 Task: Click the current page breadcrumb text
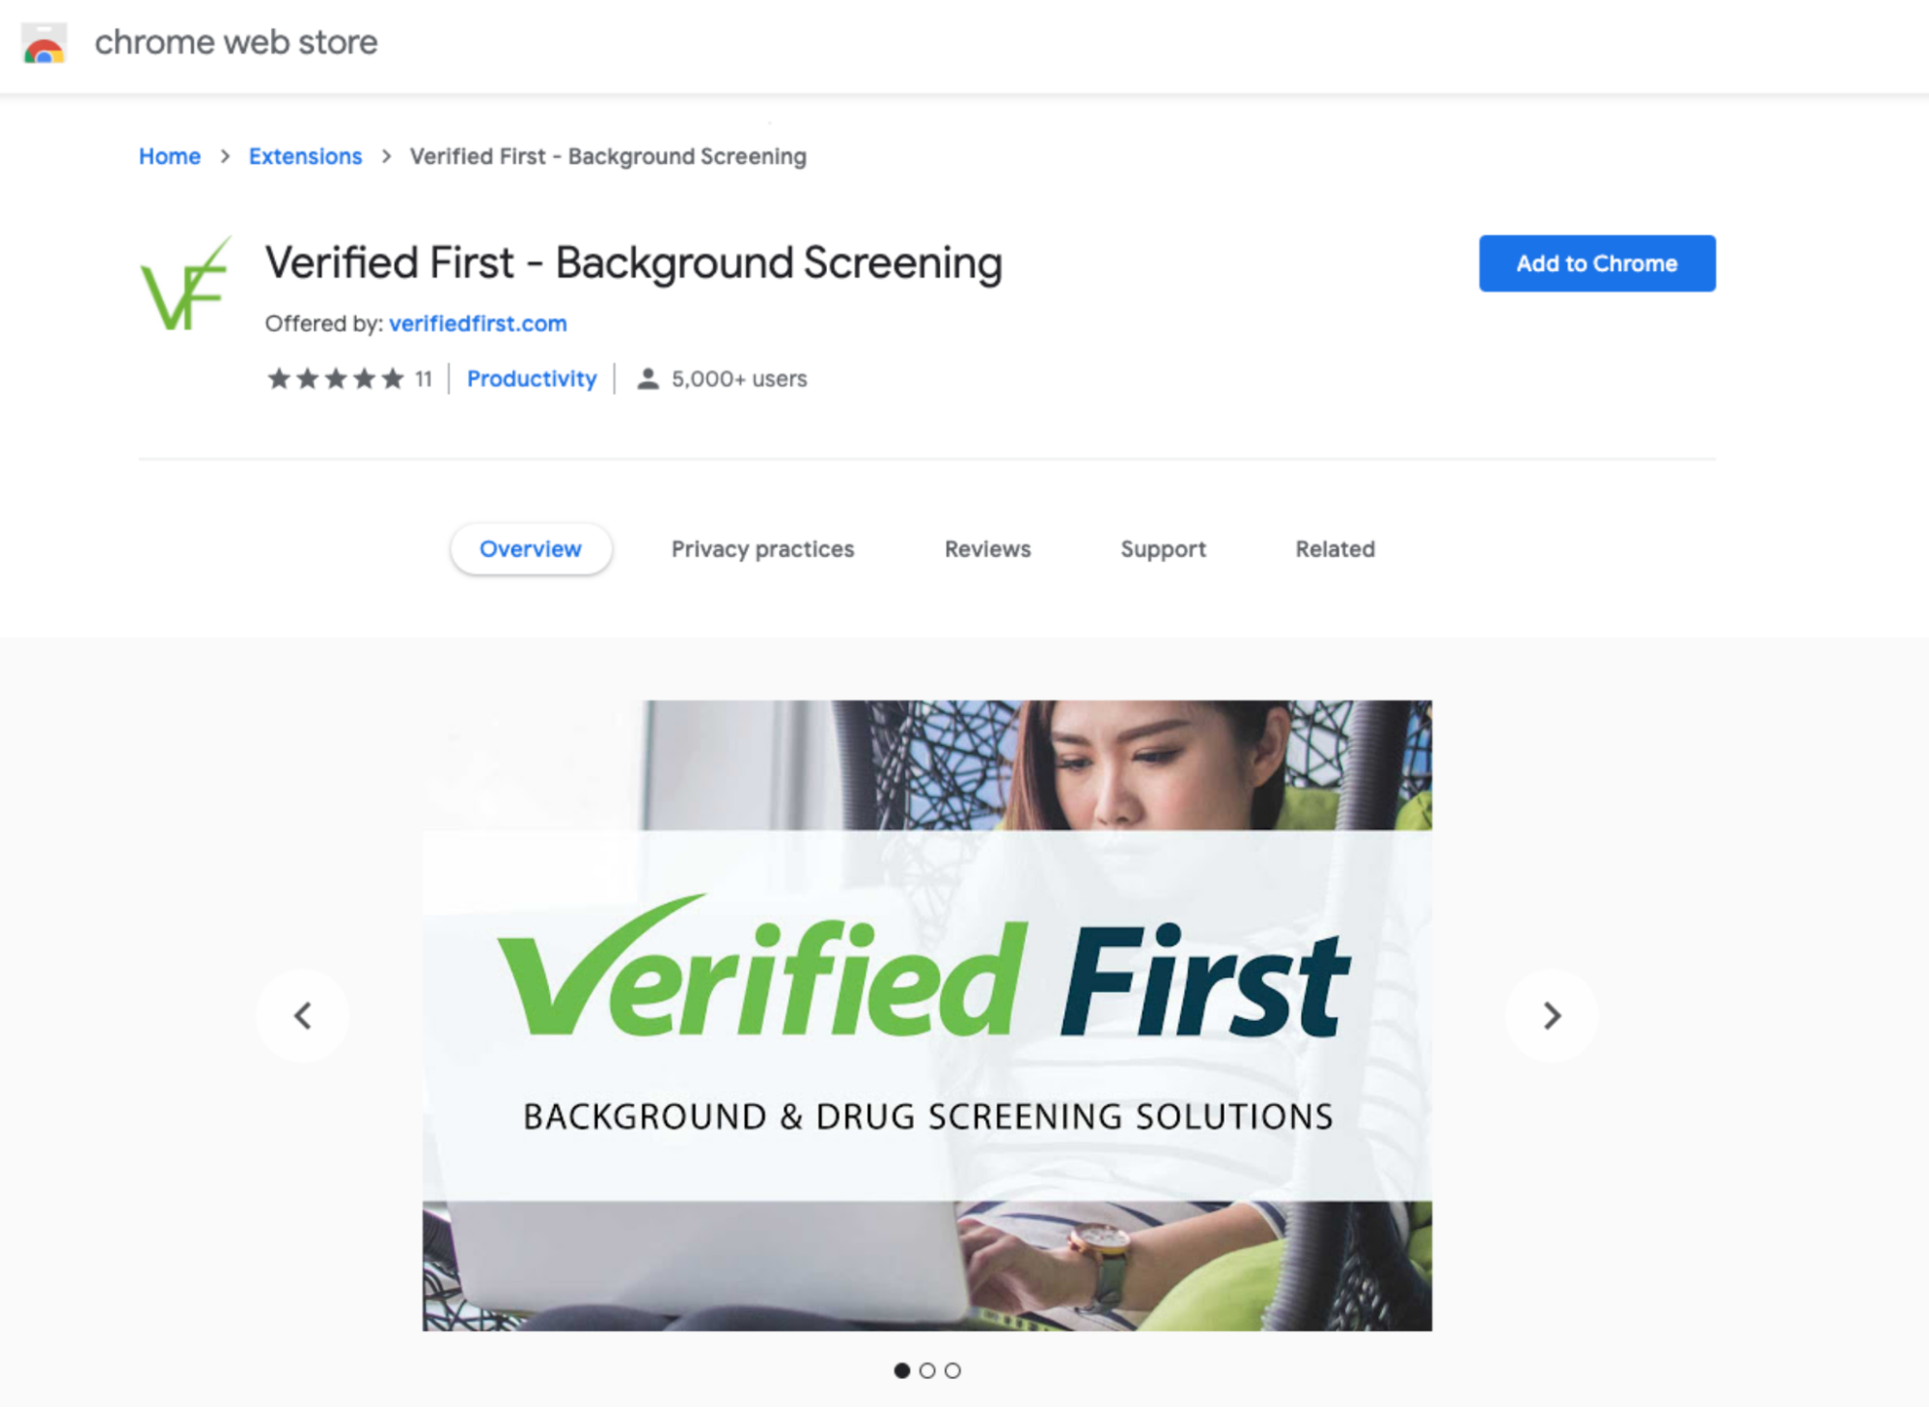[x=608, y=156]
